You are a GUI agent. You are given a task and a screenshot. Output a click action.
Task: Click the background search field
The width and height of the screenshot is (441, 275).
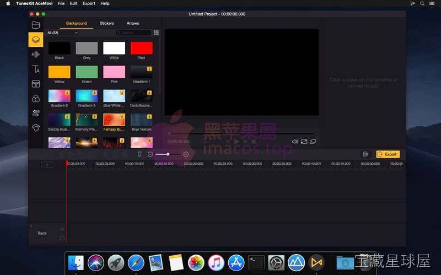tap(133, 33)
